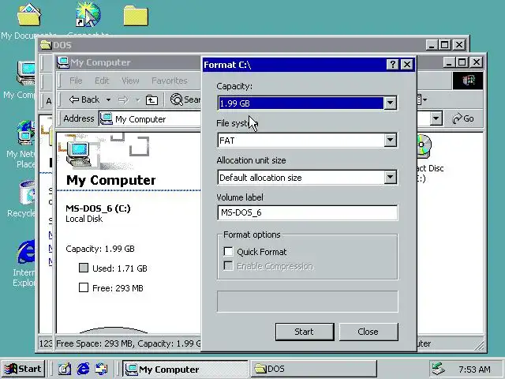Click the Format dialog help question mark
The width and height of the screenshot is (505, 379).
(392, 65)
